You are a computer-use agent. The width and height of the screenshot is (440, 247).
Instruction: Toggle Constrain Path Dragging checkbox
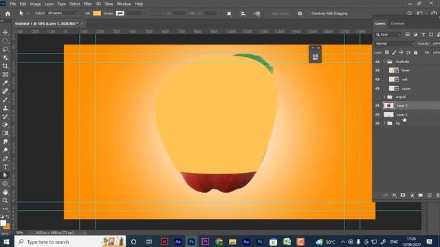pyautogui.click(x=309, y=14)
